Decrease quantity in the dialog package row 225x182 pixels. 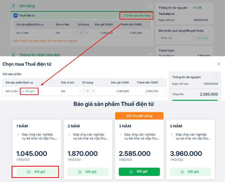[82, 91]
